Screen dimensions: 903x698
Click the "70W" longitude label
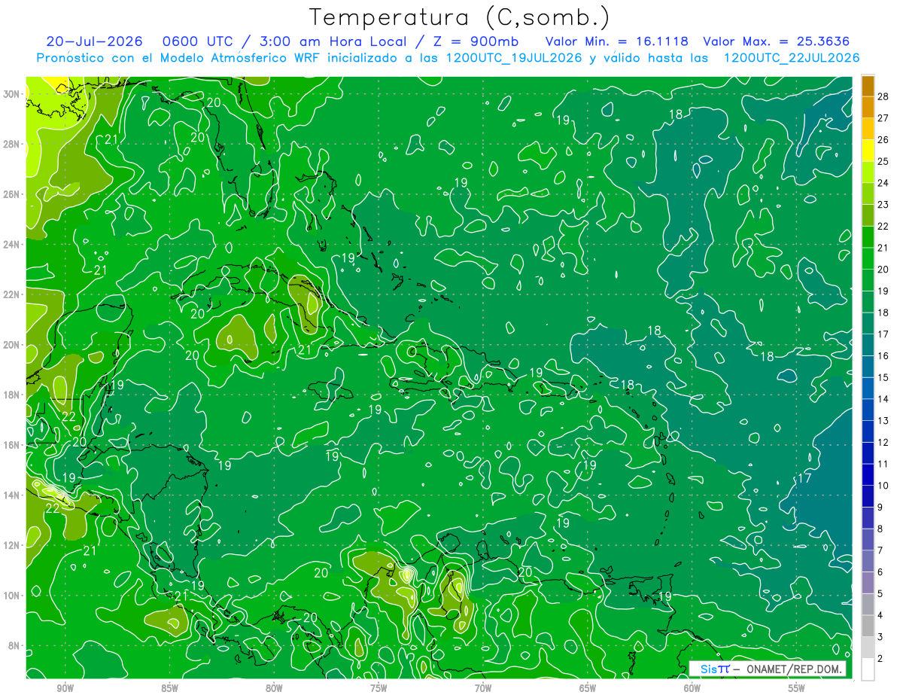coord(483,689)
